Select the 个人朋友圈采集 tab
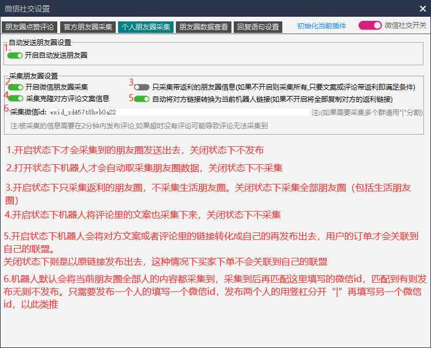 (145, 27)
